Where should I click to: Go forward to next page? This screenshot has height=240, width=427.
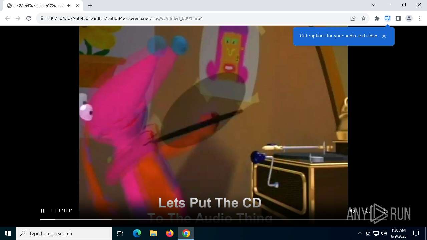click(18, 18)
